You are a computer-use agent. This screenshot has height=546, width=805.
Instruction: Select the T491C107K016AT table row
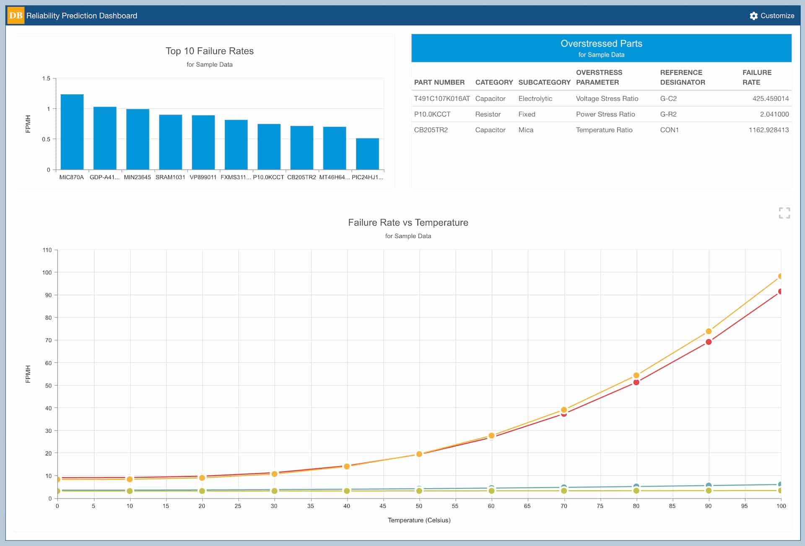pos(545,99)
